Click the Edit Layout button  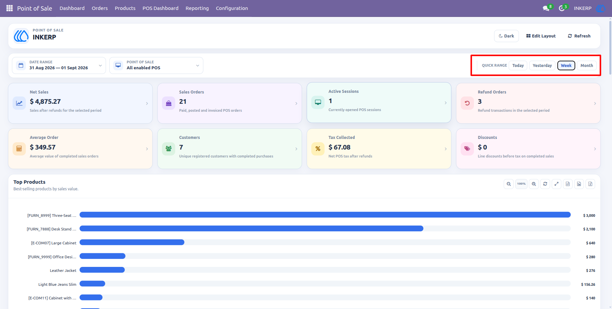pyautogui.click(x=541, y=36)
